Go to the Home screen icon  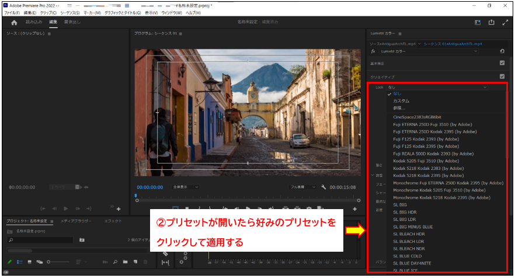click(14, 23)
